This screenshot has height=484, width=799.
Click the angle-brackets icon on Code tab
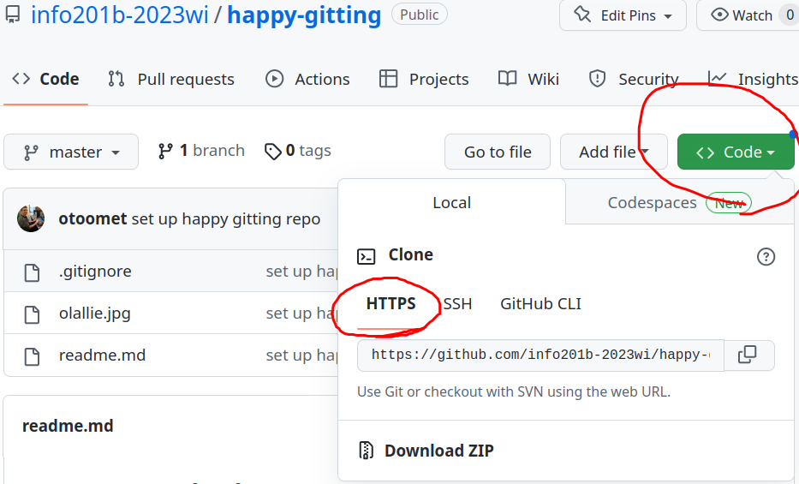pyautogui.click(x=21, y=79)
